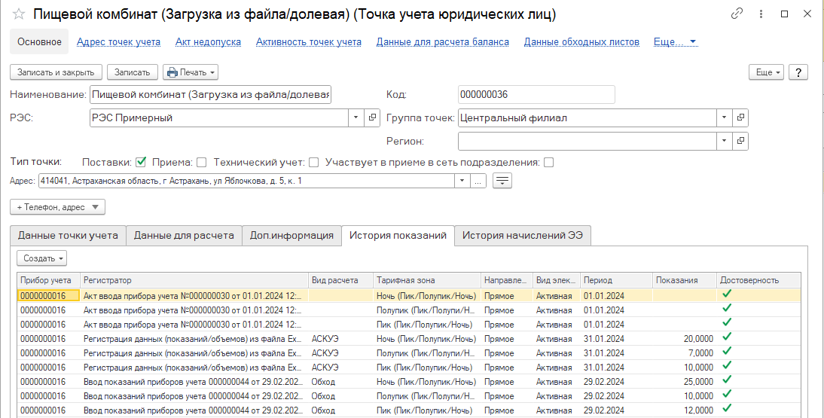Open the Группа точек linked record icon

(740, 118)
